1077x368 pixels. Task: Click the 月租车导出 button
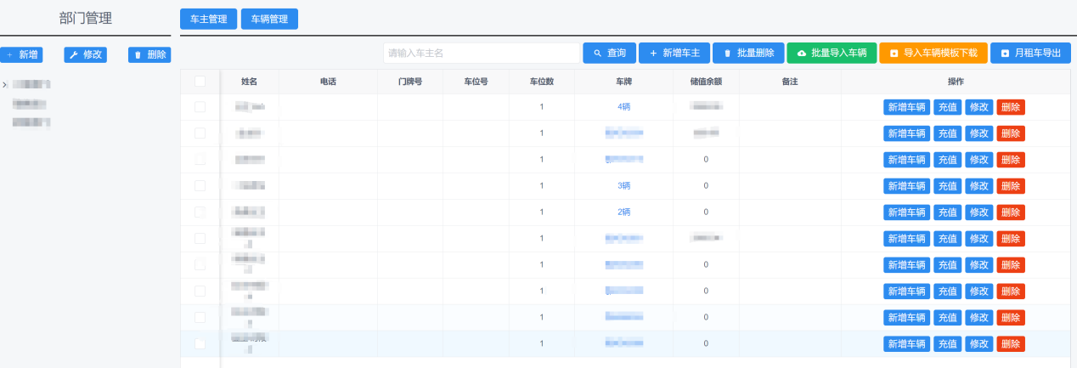pos(1030,53)
